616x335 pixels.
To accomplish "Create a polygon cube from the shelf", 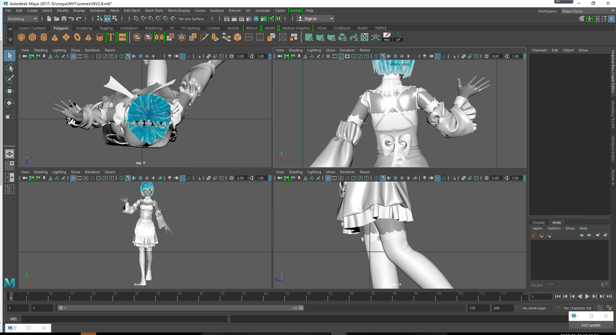I will pos(32,37).
